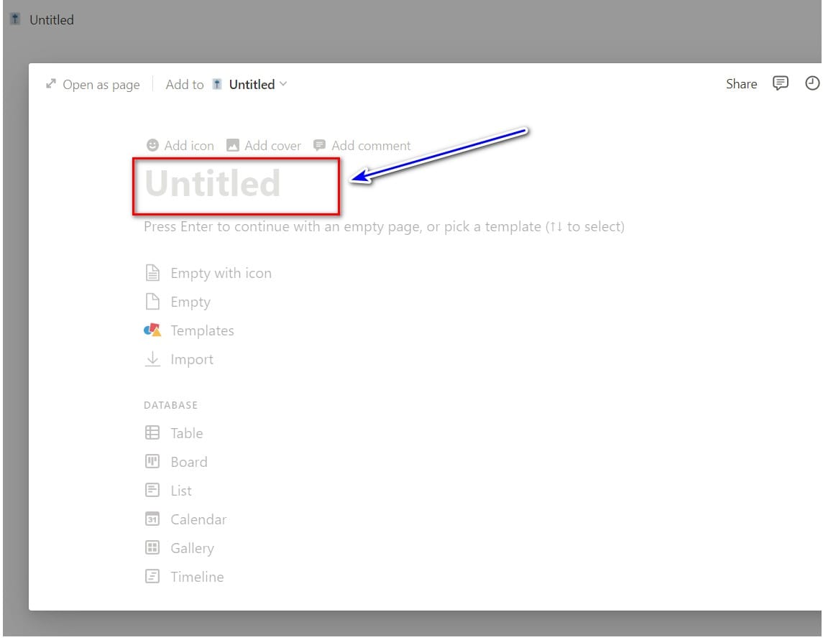
Task: Click the kanban icon beside Board
Action: (x=152, y=462)
